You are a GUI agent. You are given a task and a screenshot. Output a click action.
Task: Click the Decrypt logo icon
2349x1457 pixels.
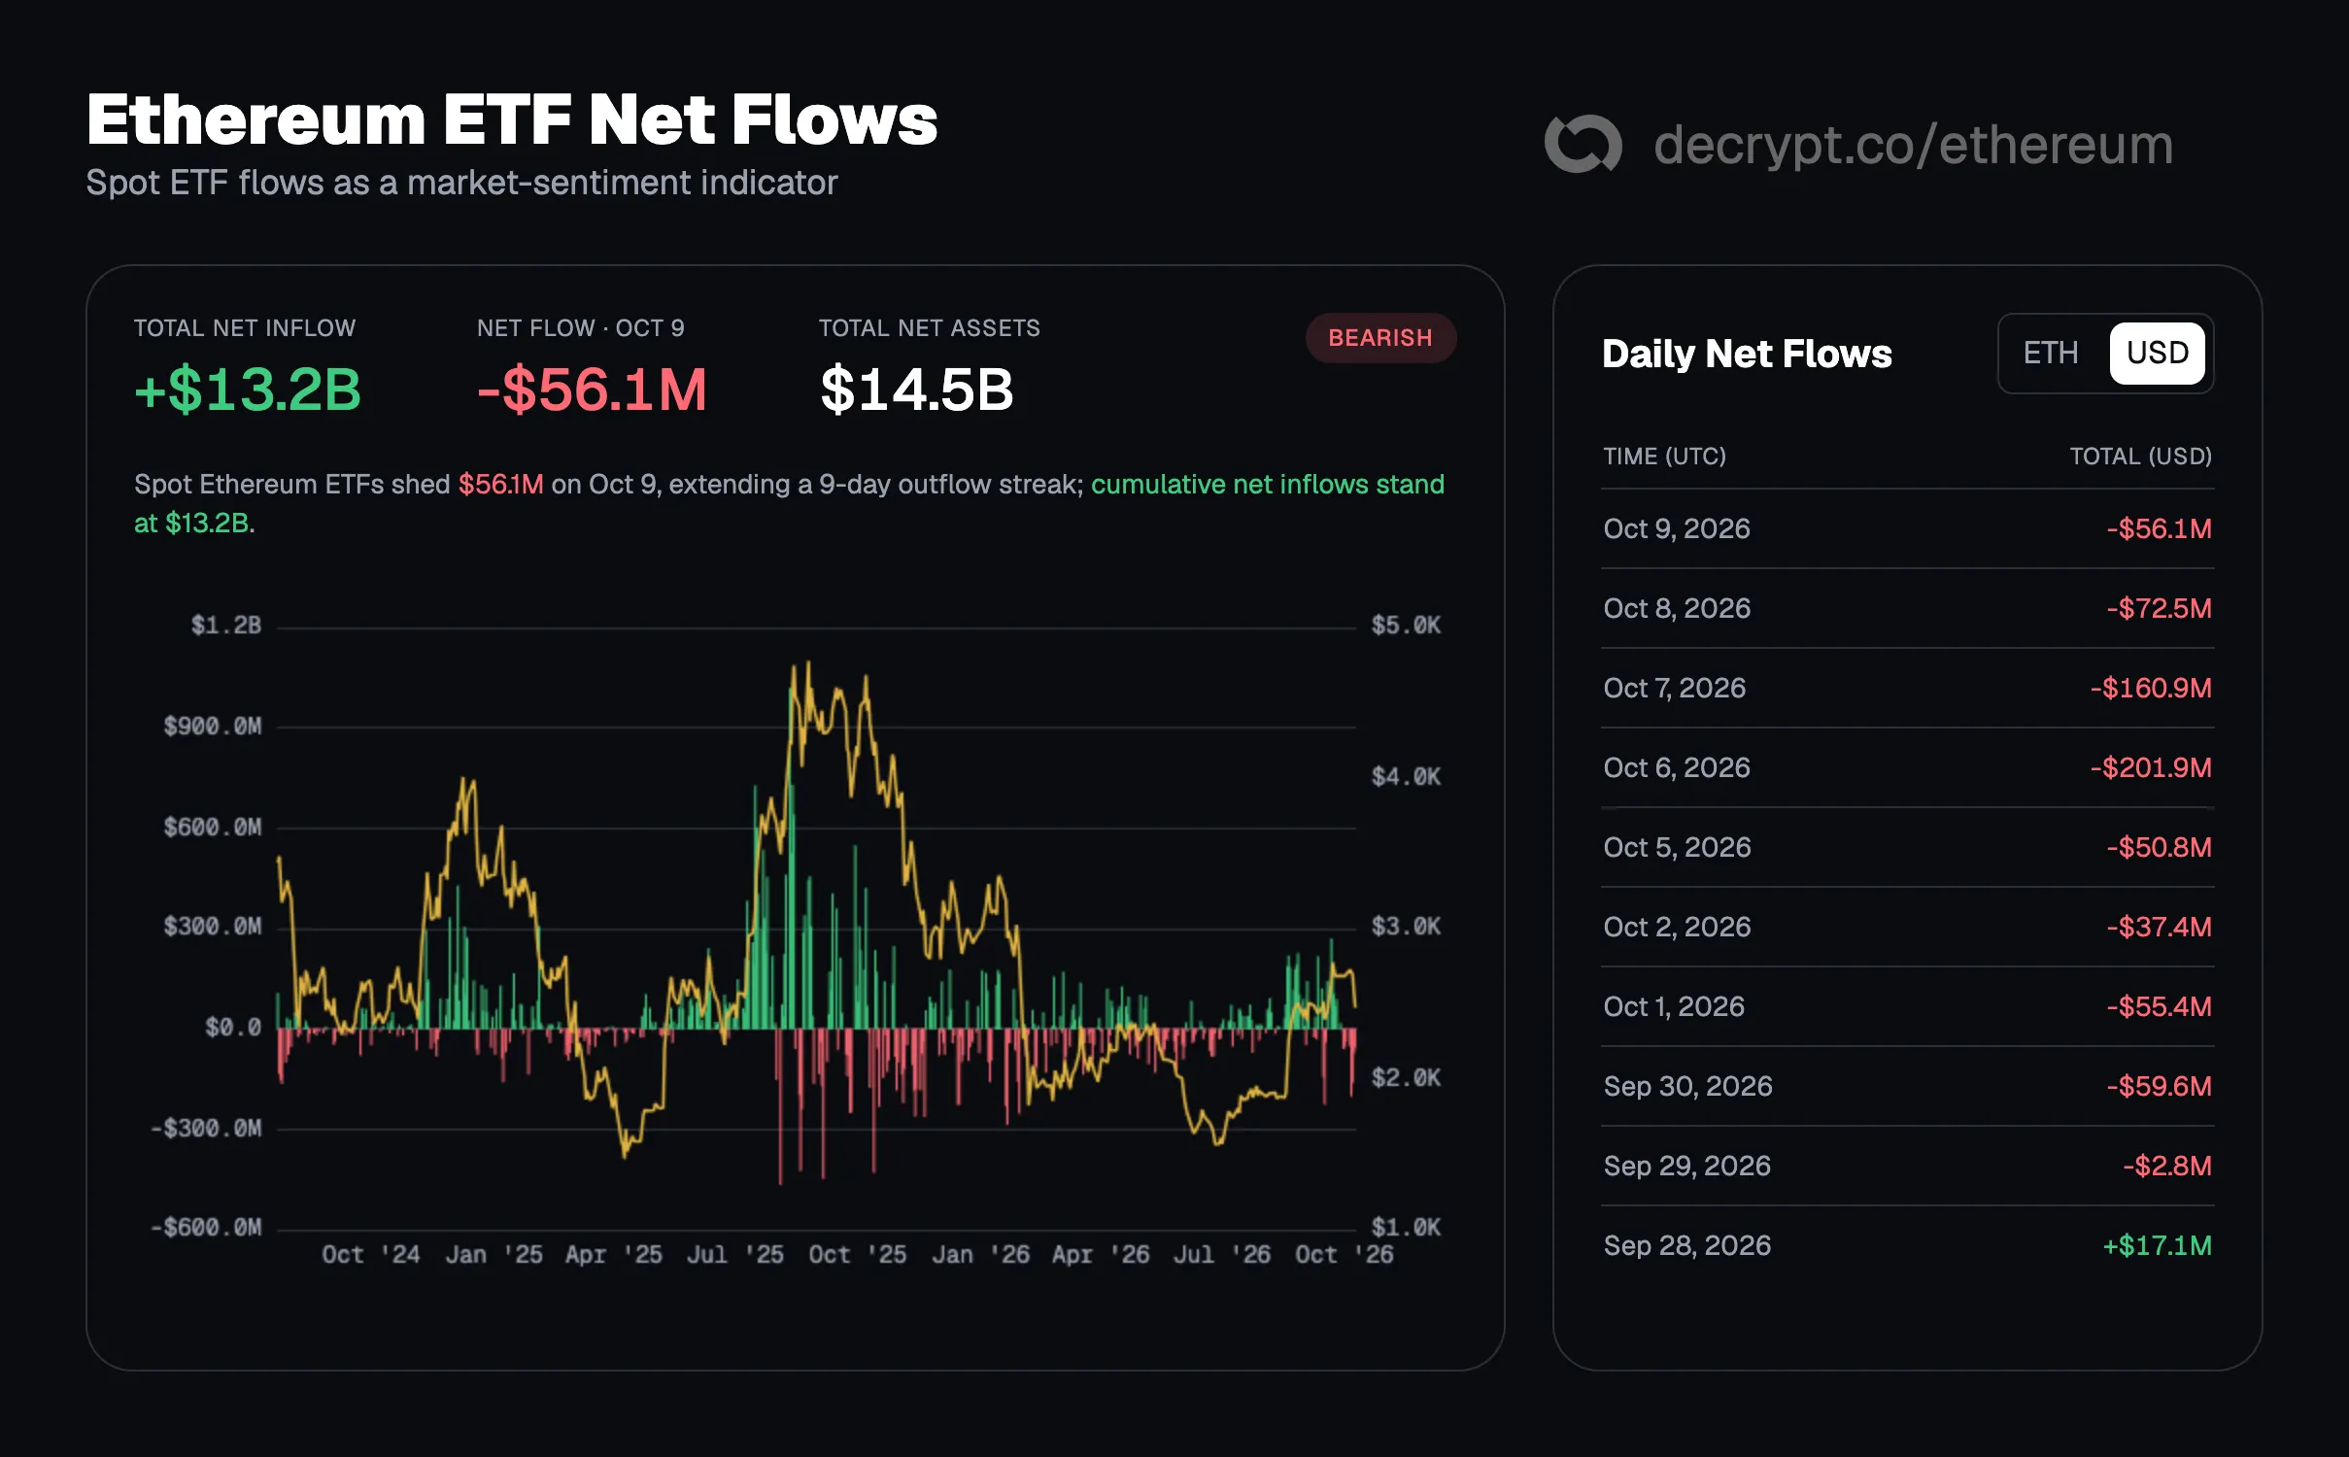(x=1583, y=144)
